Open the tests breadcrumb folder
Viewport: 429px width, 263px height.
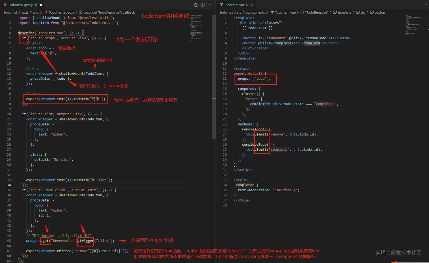pos(25,12)
